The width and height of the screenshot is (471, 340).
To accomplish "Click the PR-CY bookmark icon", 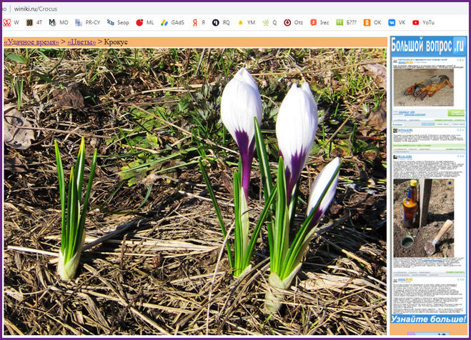I will pyautogui.click(x=79, y=23).
